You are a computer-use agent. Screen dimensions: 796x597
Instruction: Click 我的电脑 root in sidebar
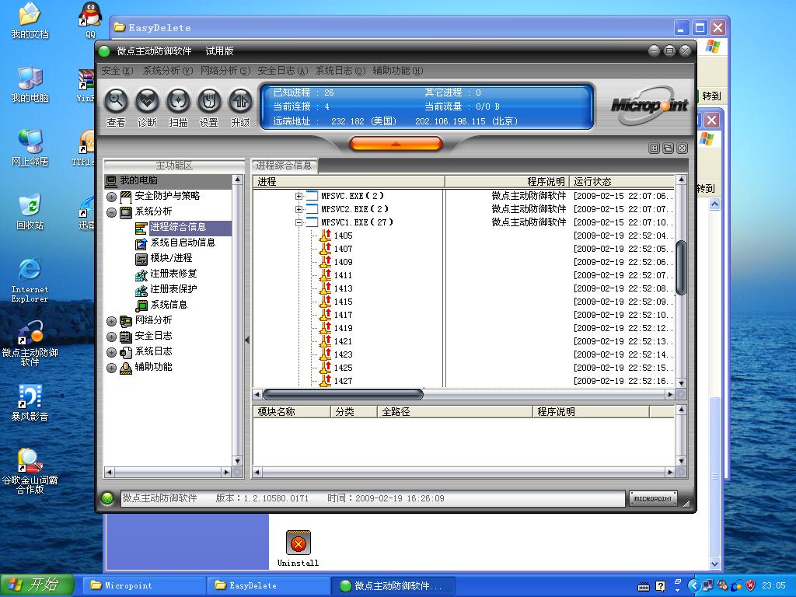(x=138, y=180)
